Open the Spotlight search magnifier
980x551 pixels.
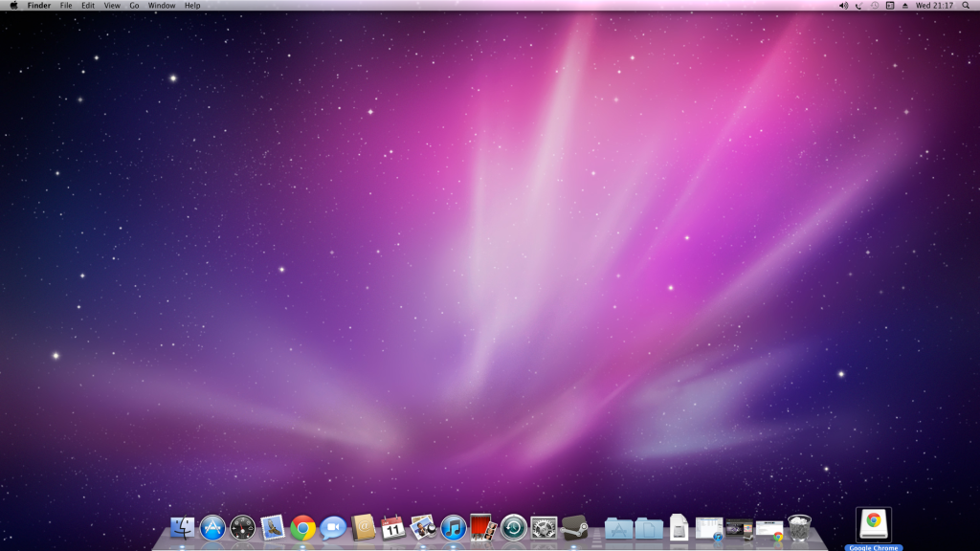[966, 6]
